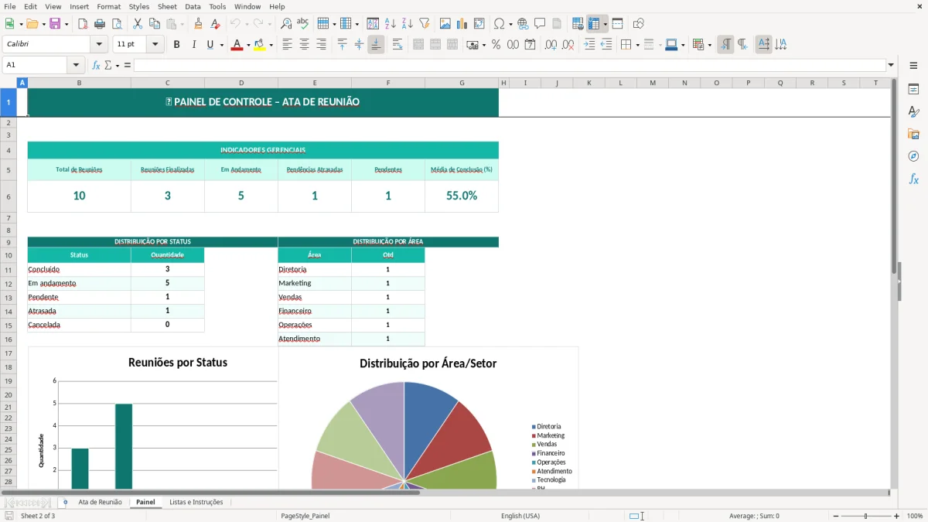Viewport: 928px width, 522px height.
Task: Select column F header
Action: [388, 83]
